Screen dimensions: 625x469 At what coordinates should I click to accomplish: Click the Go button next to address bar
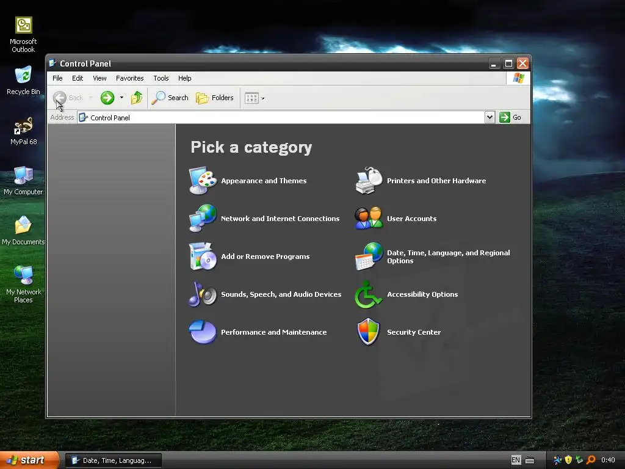click(x=511, y=117)
